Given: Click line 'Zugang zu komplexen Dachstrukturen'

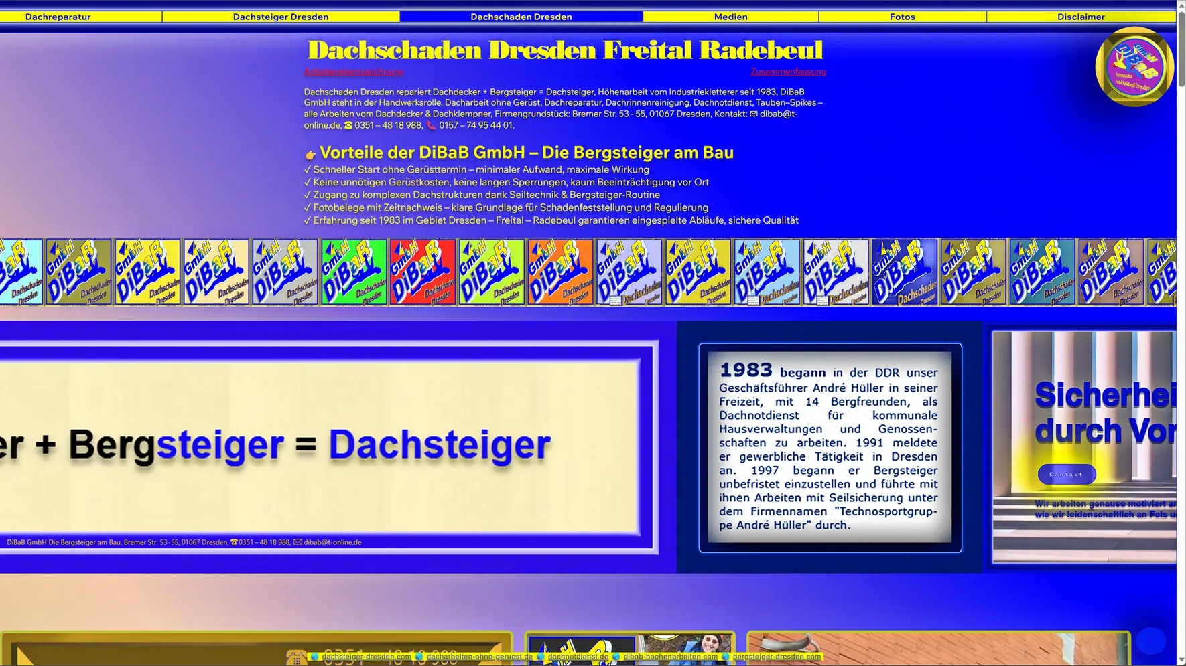Looking at the screenshot, I should click(x=482, y=195).
